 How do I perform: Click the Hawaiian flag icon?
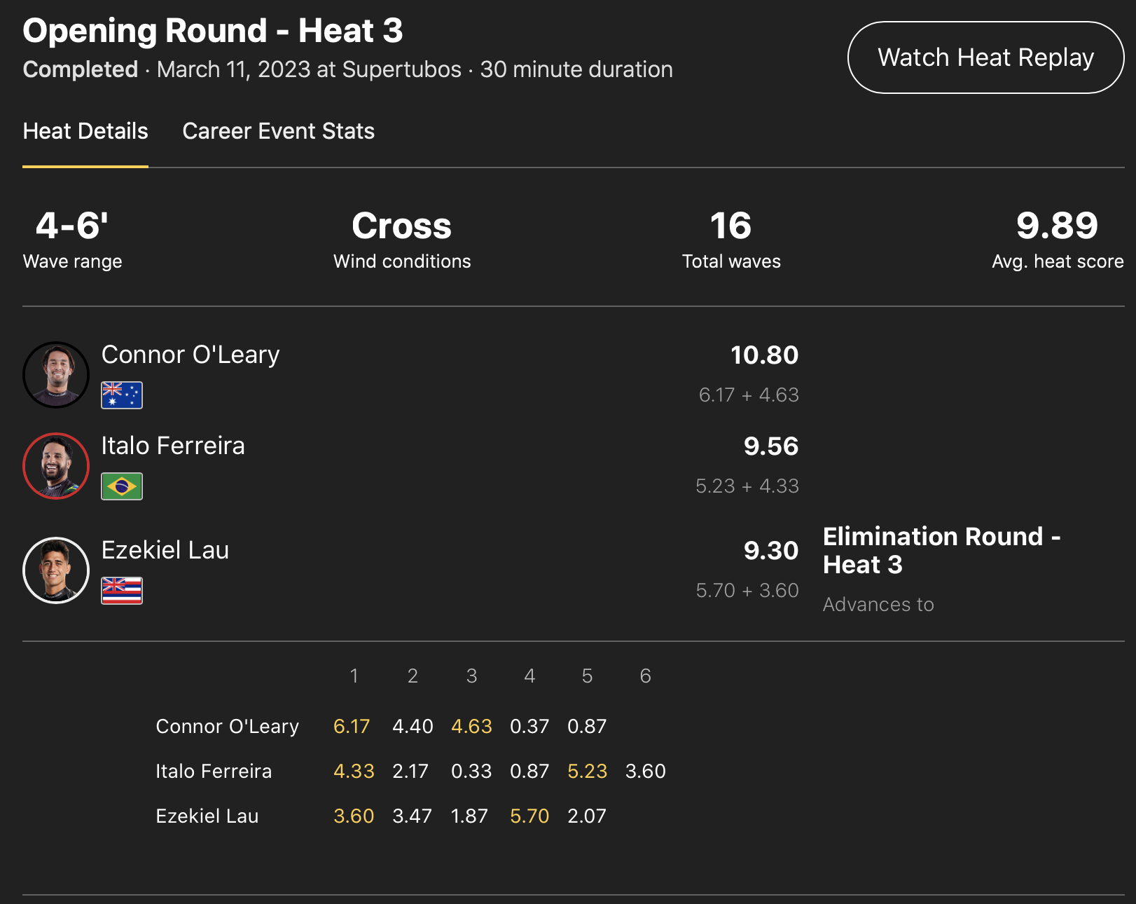(x=122, y=591)
